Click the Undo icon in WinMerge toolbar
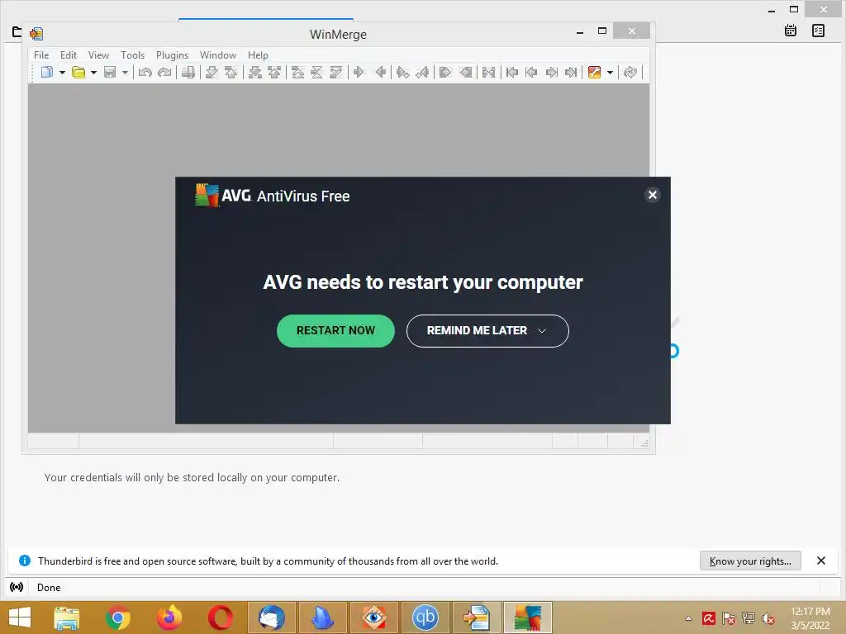 point(145,72)
